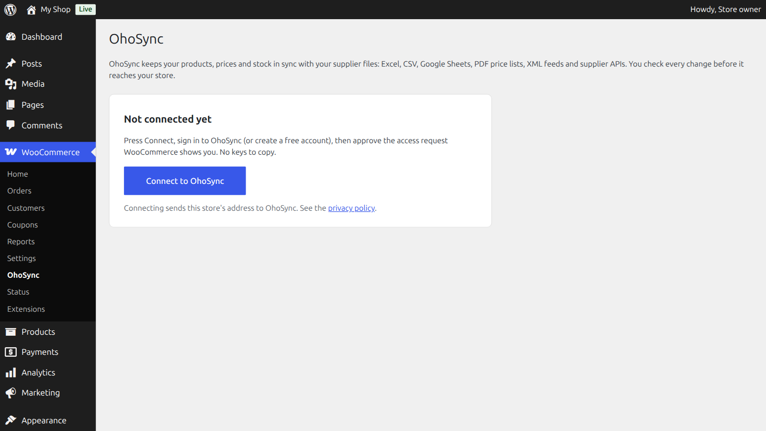Click the Comments bubble icon
This screenshot has width=766, height=431.
click(11, 125)
